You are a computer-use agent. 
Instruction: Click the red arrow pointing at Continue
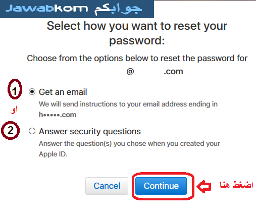(204, 187)
